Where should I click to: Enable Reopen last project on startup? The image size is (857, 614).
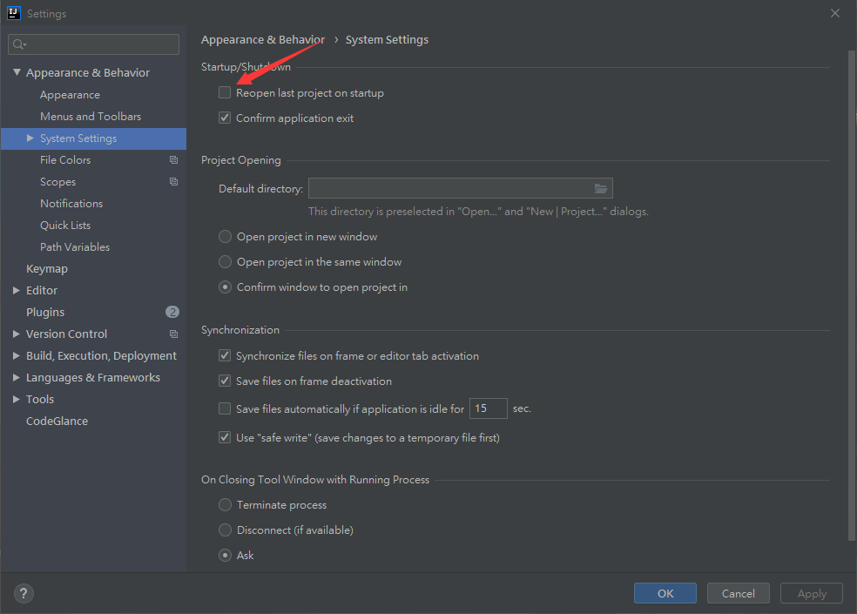tap(225, 93)
